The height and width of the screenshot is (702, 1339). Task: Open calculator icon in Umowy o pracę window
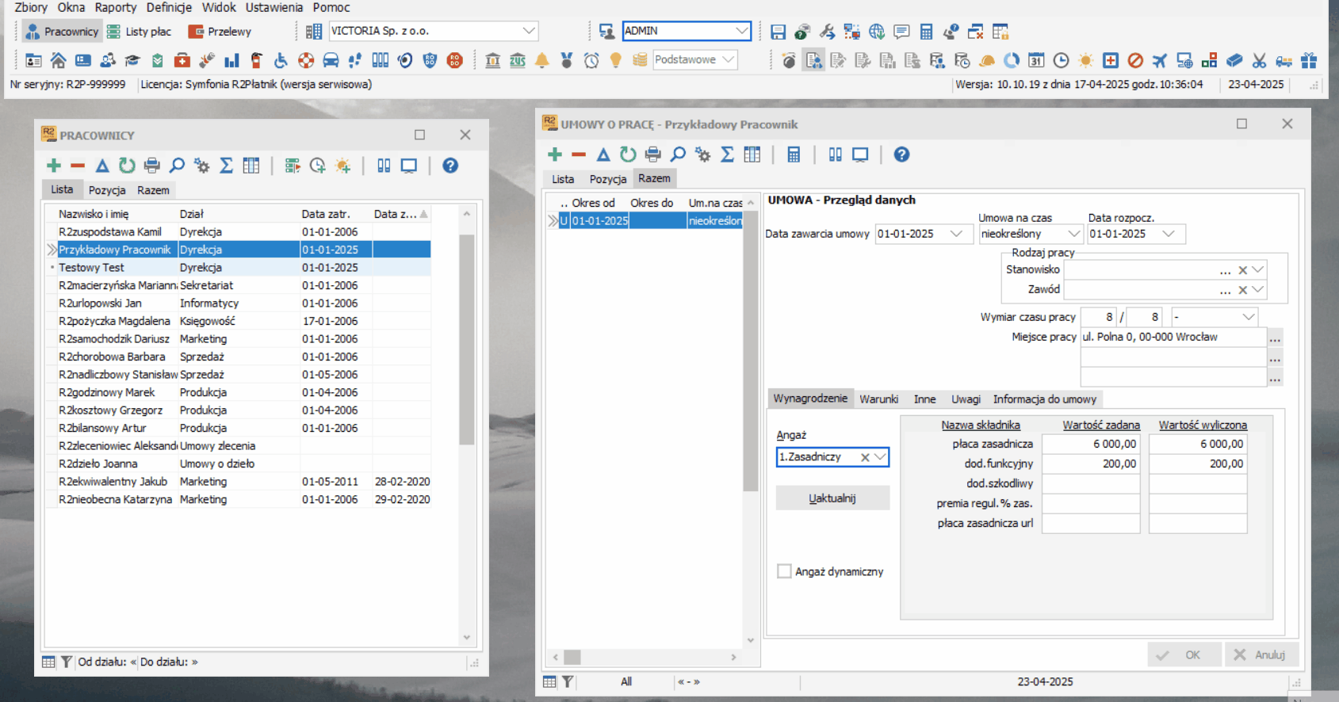click(794, 155)
